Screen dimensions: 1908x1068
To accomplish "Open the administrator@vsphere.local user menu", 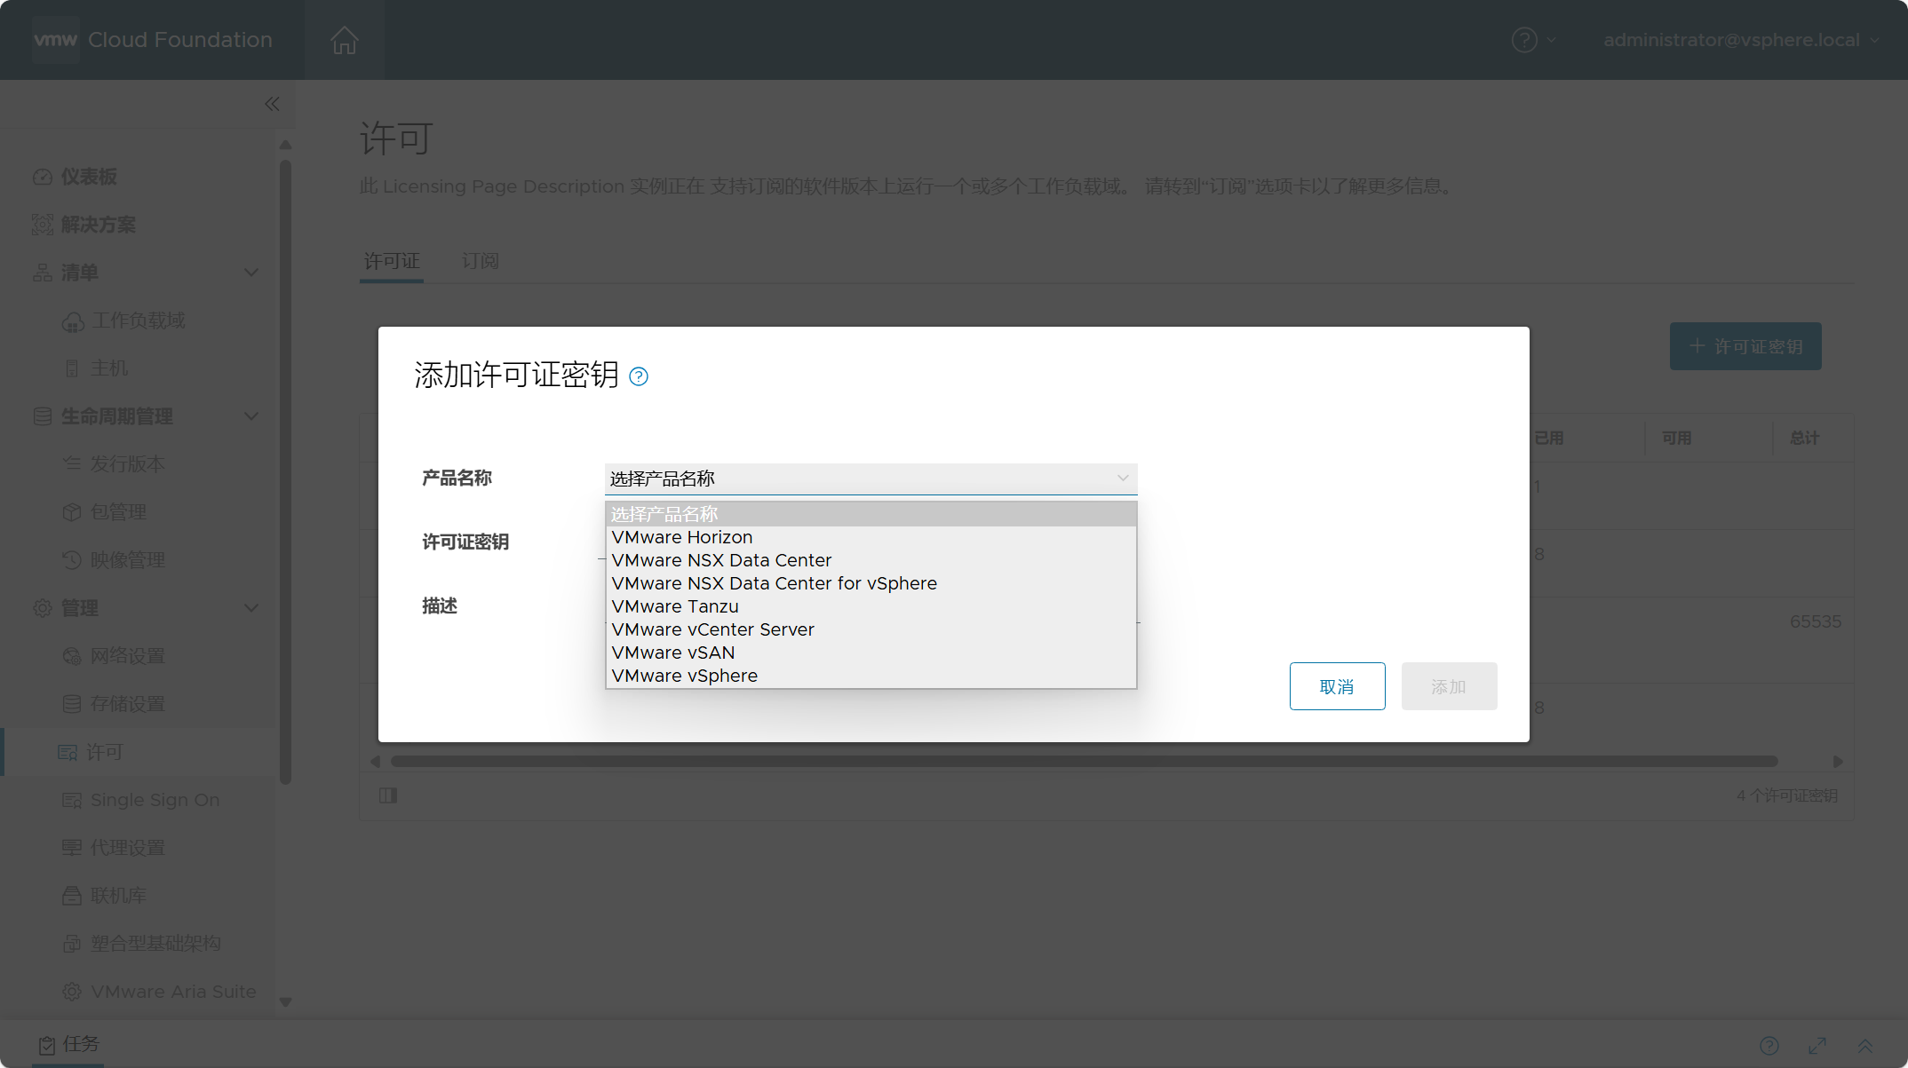I will [1741, 40].
